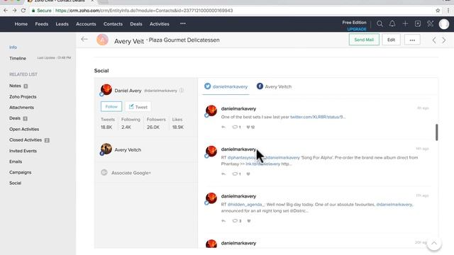
Task: Open the @phantasysound mention link
Action: [243, 157]
